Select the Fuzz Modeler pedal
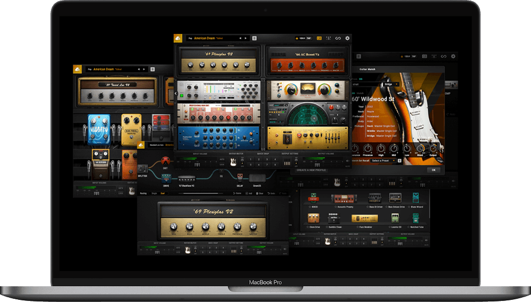Screen dimensions: 531x302 pyautogui.click(x=364, y=218)
